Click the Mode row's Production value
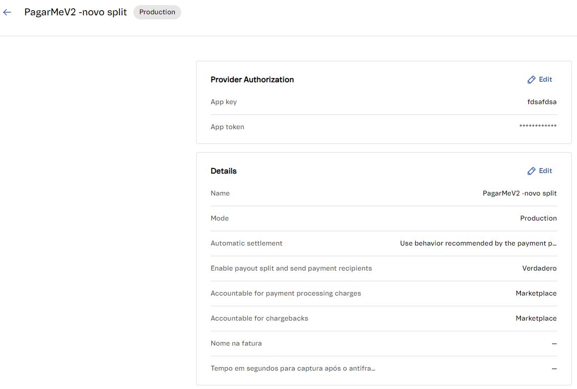Viewport: 577px width, 389px height. coord(538,218)
